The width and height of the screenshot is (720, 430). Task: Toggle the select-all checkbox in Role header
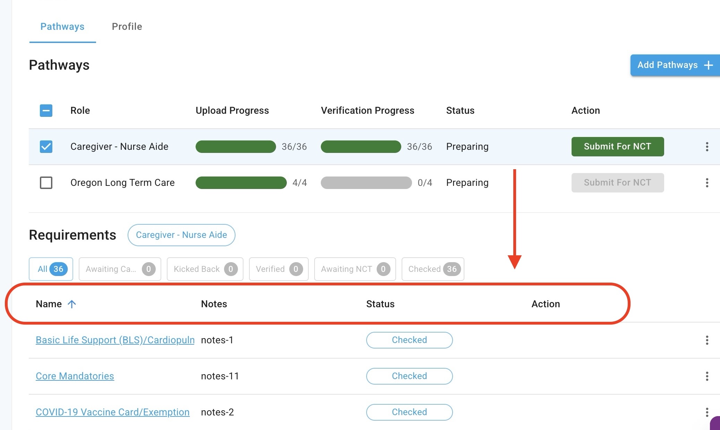pyautogui.click(x=46, y=111)
